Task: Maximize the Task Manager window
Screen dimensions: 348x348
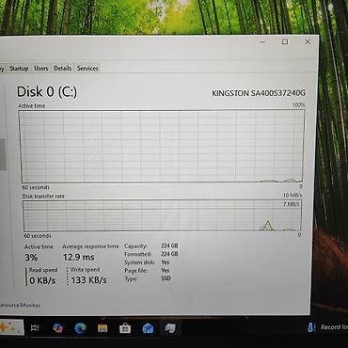Action: (285, 41)
